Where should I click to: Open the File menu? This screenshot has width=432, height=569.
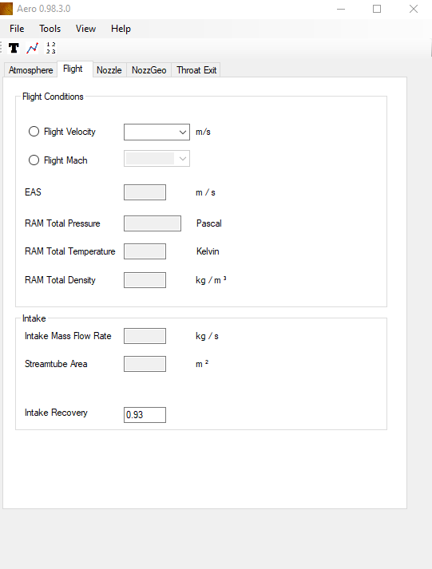(x=17, y=29)
